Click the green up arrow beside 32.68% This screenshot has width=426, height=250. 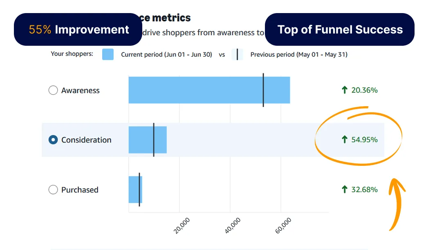point(345,189)
